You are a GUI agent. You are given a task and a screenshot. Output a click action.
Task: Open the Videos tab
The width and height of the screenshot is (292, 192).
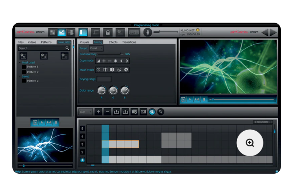(x=32, y=42)
